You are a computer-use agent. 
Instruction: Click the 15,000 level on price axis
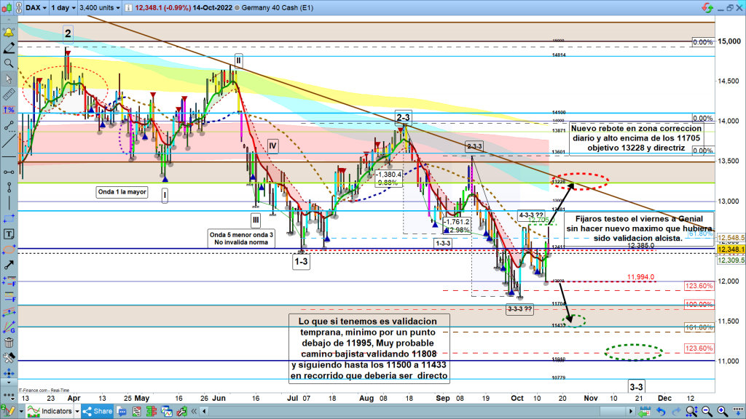[x=730, y=41]
